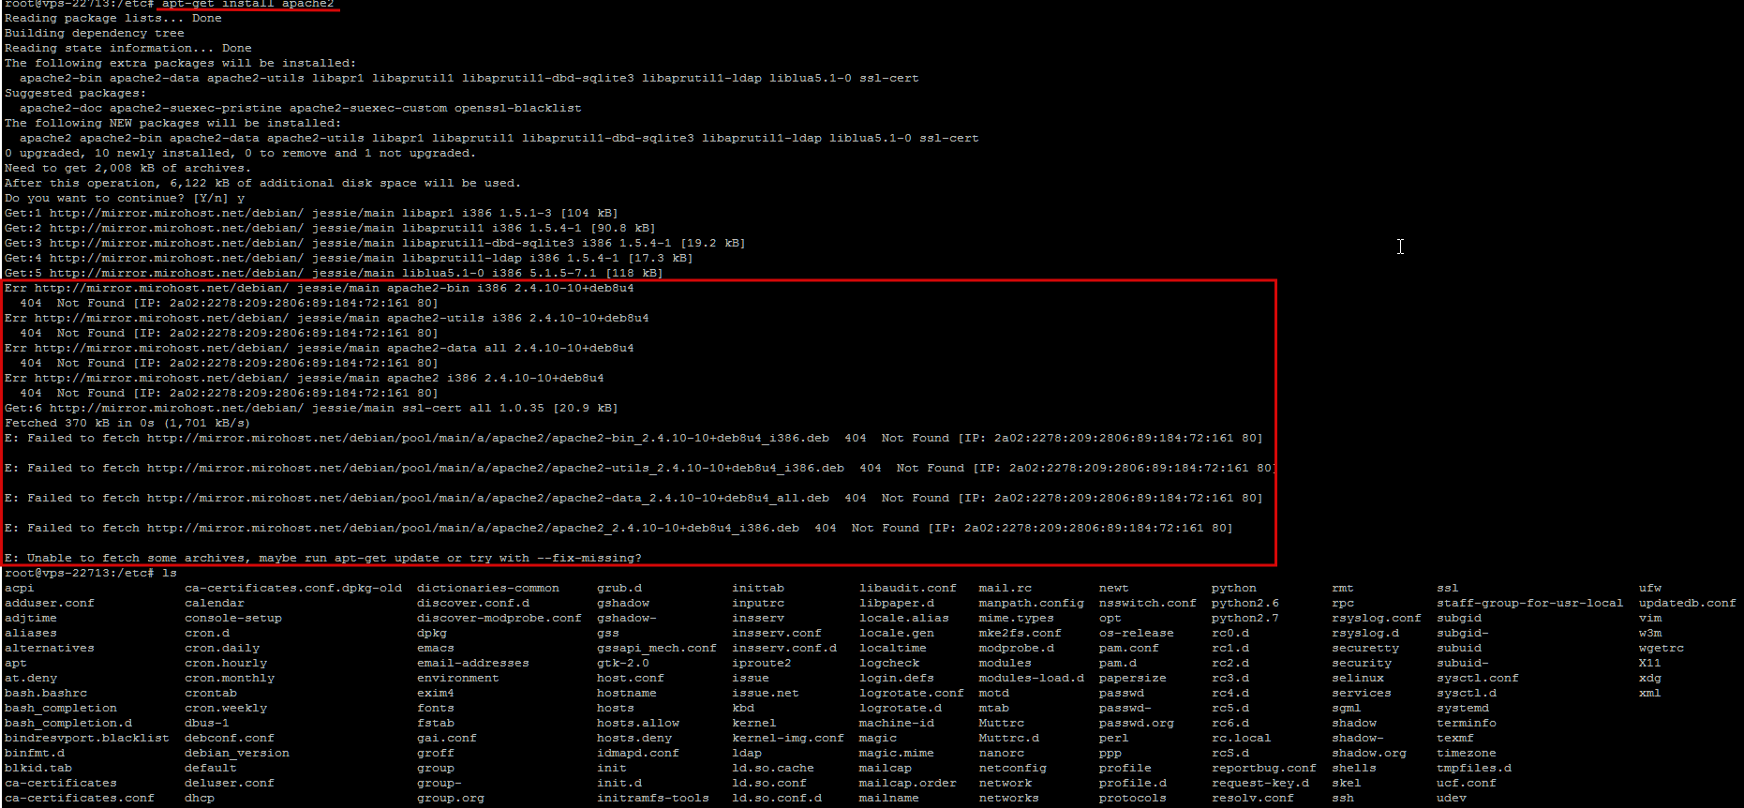Select the ca-certificates.conf.dpkg-old file name
This screenshot has width=1744, height=808.
tap(293, 588)
